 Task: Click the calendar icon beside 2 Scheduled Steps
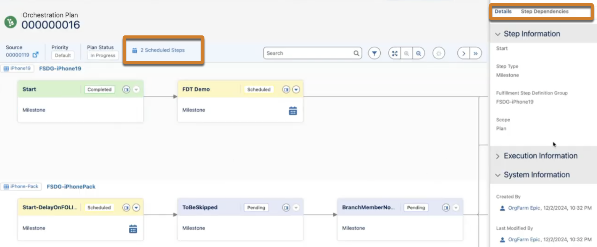click(x=135, y=50)
